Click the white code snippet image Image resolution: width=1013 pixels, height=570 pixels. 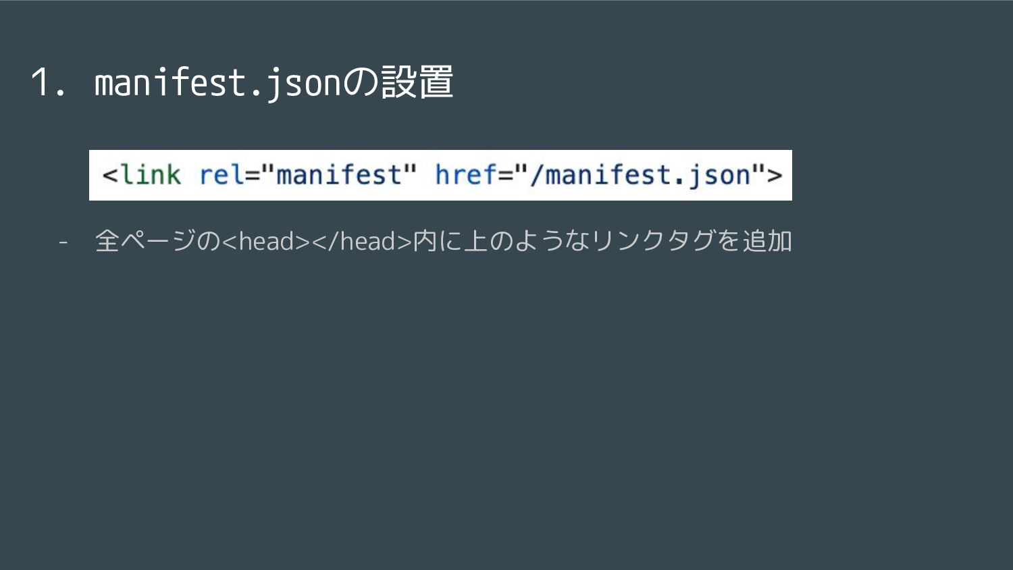(x=440, y=176)
